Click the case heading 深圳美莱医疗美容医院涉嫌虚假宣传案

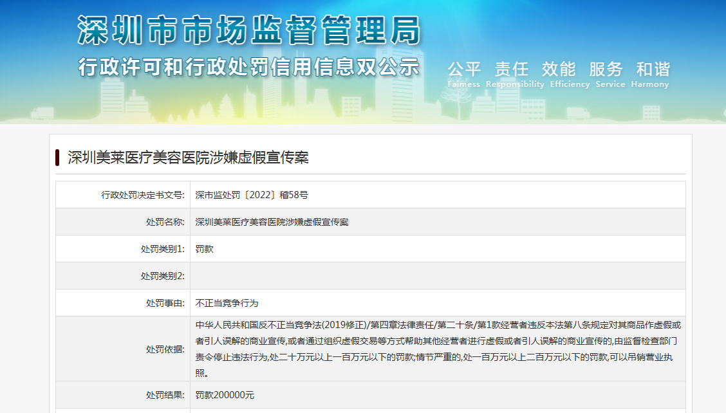[x=188, y=158]
